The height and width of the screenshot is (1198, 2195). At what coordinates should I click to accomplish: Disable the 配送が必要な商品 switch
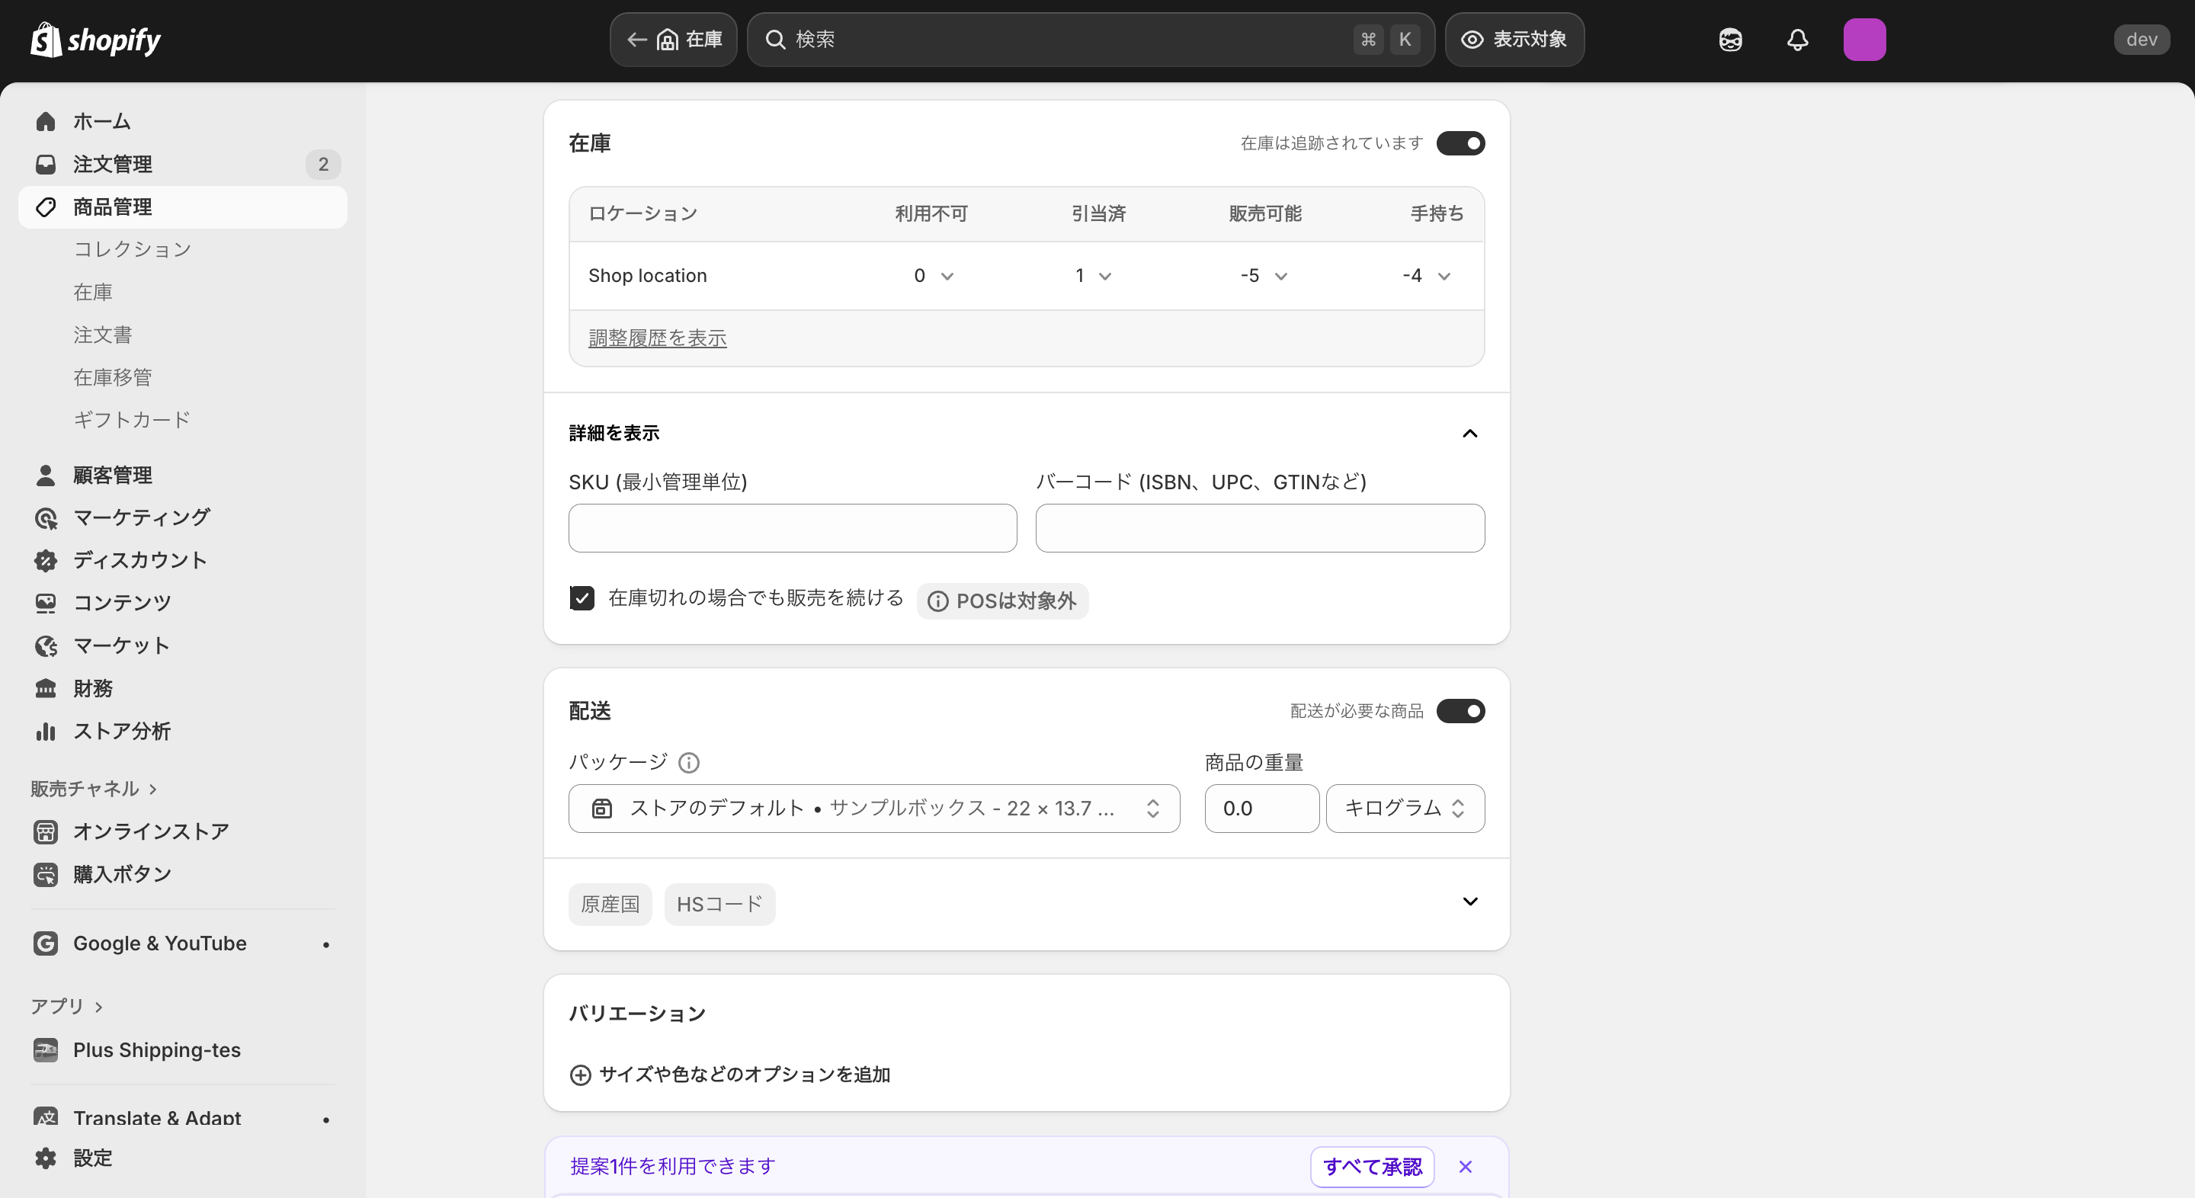(x=1460, y=710)
